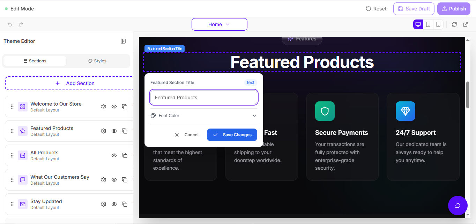Expand the Font Color options
This screenshot has width=476, height=224.
pos(204,115)
